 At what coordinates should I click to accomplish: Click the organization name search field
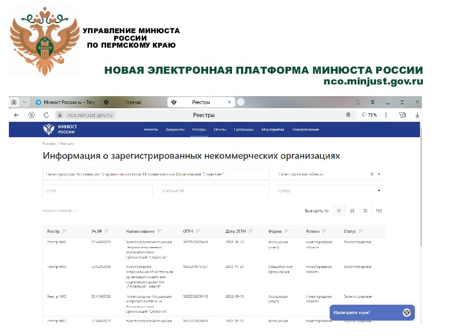[x=156, y=174]
